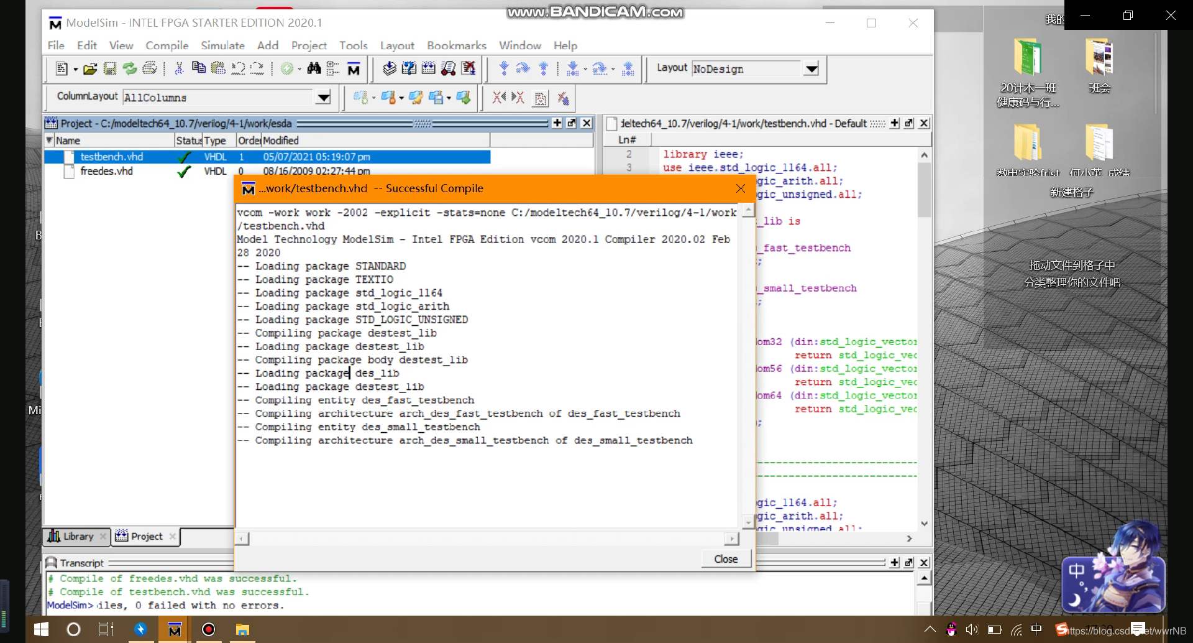Click the red X right-arrow toolbar icon
1193x643 pixels.
click(x=518, y=98)
